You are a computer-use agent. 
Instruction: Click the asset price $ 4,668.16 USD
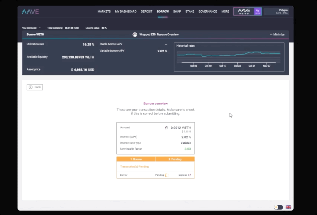point(83,70)
